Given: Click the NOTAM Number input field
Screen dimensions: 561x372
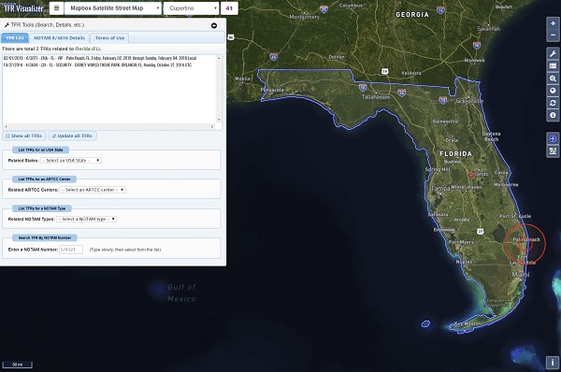Looking at the screenshot, I should coord(71,250).
